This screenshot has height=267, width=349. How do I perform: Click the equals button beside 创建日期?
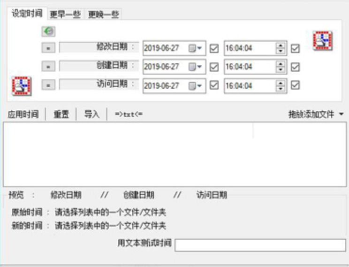tap(48, 66)
